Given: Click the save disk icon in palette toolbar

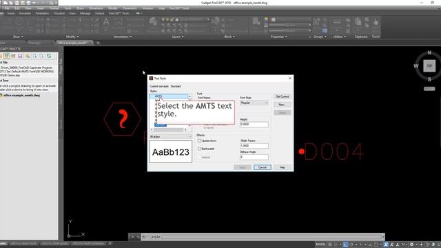Looking at the screenshot, I should pyautogui.click(x=20, y=56).
